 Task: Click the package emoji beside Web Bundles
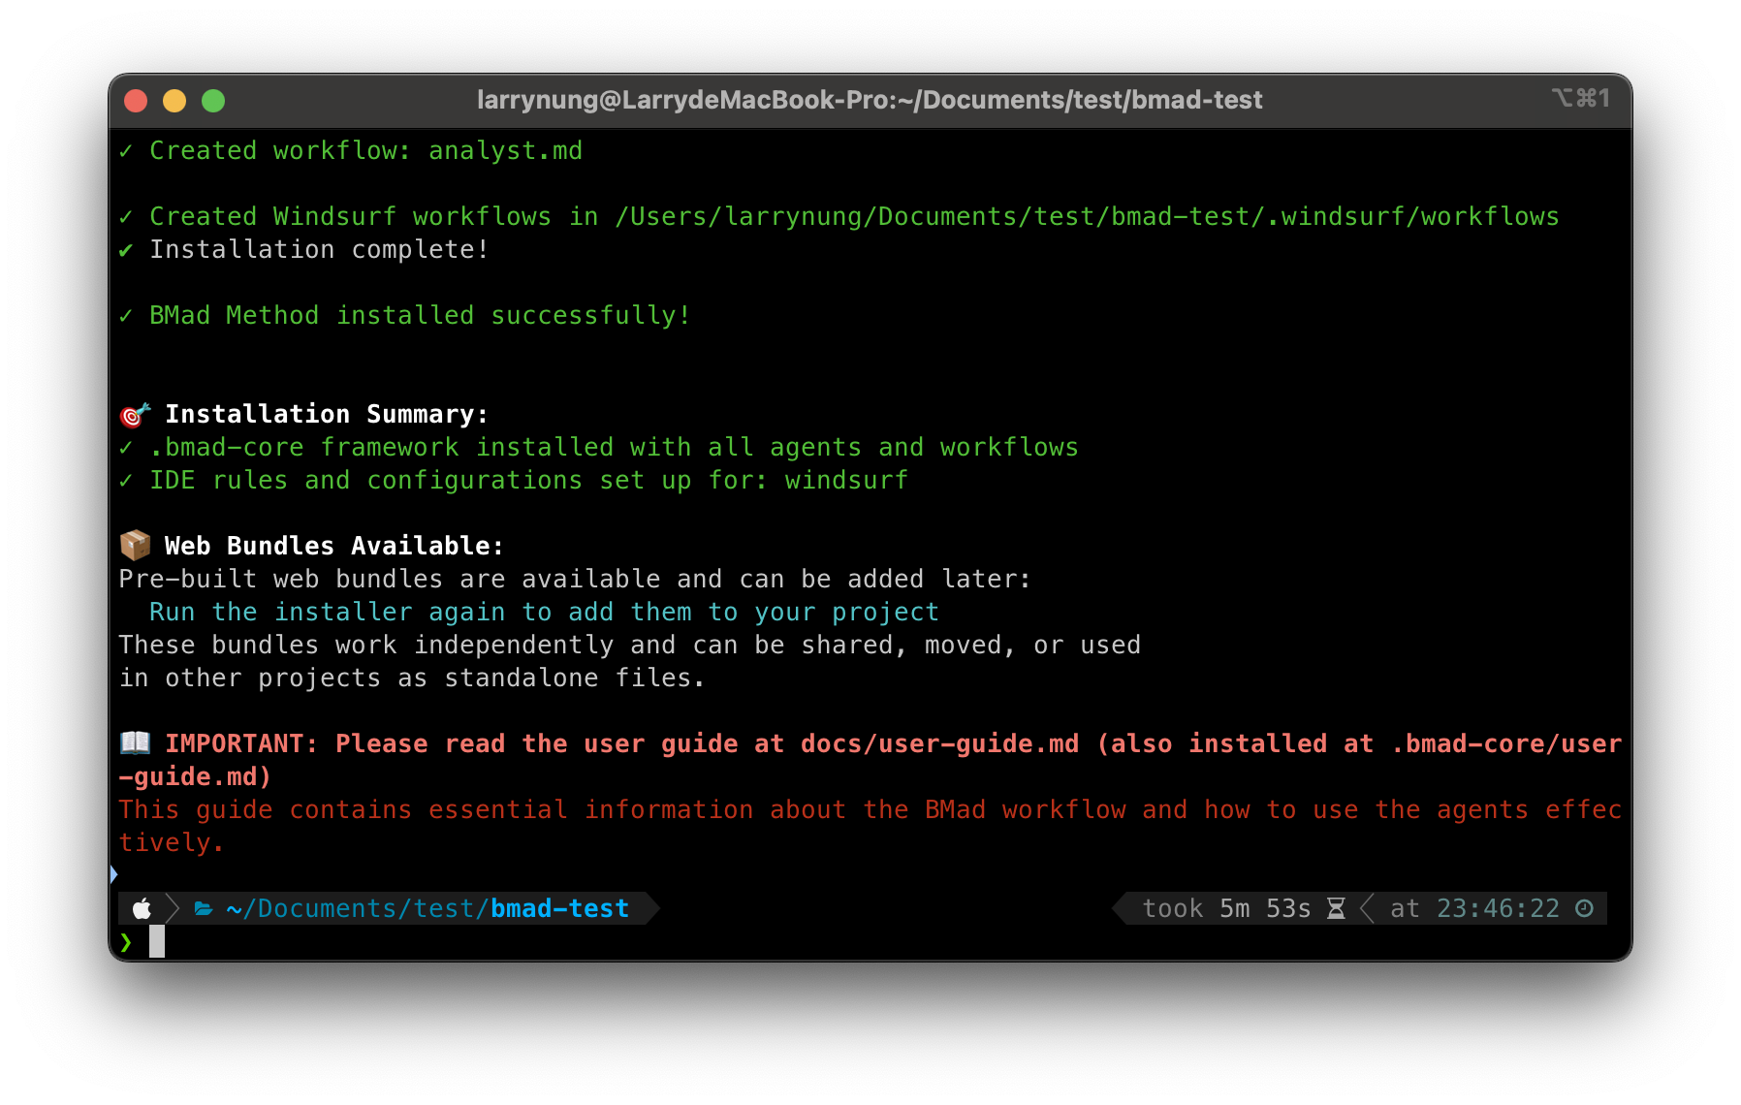[135, 545]
